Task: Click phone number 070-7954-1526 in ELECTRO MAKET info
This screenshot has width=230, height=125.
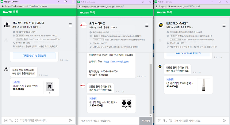Action: tap(177, 43)
